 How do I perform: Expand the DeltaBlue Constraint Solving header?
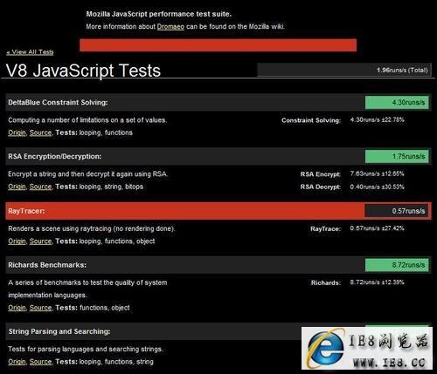pos(218,102)
